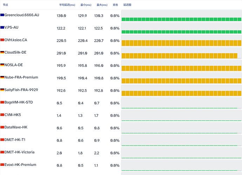Click the China flag beside DMIT-HK-T1

(x=2, y=140)
